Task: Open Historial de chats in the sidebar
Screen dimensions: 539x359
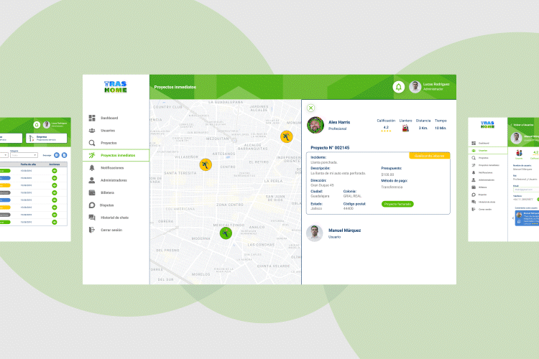Action: [x=114, y=218]
